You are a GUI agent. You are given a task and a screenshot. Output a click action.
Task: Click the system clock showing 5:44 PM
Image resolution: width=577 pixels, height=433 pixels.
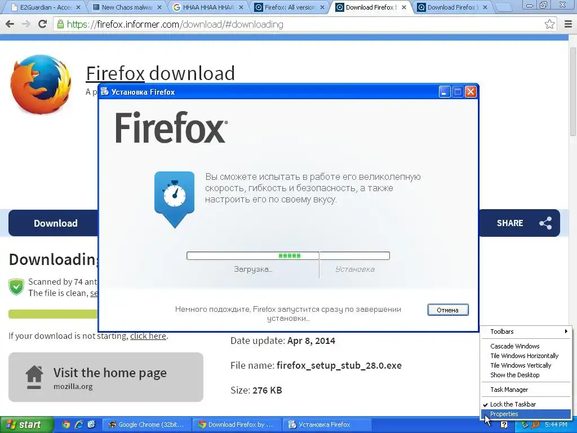click(x=556, y=425)
